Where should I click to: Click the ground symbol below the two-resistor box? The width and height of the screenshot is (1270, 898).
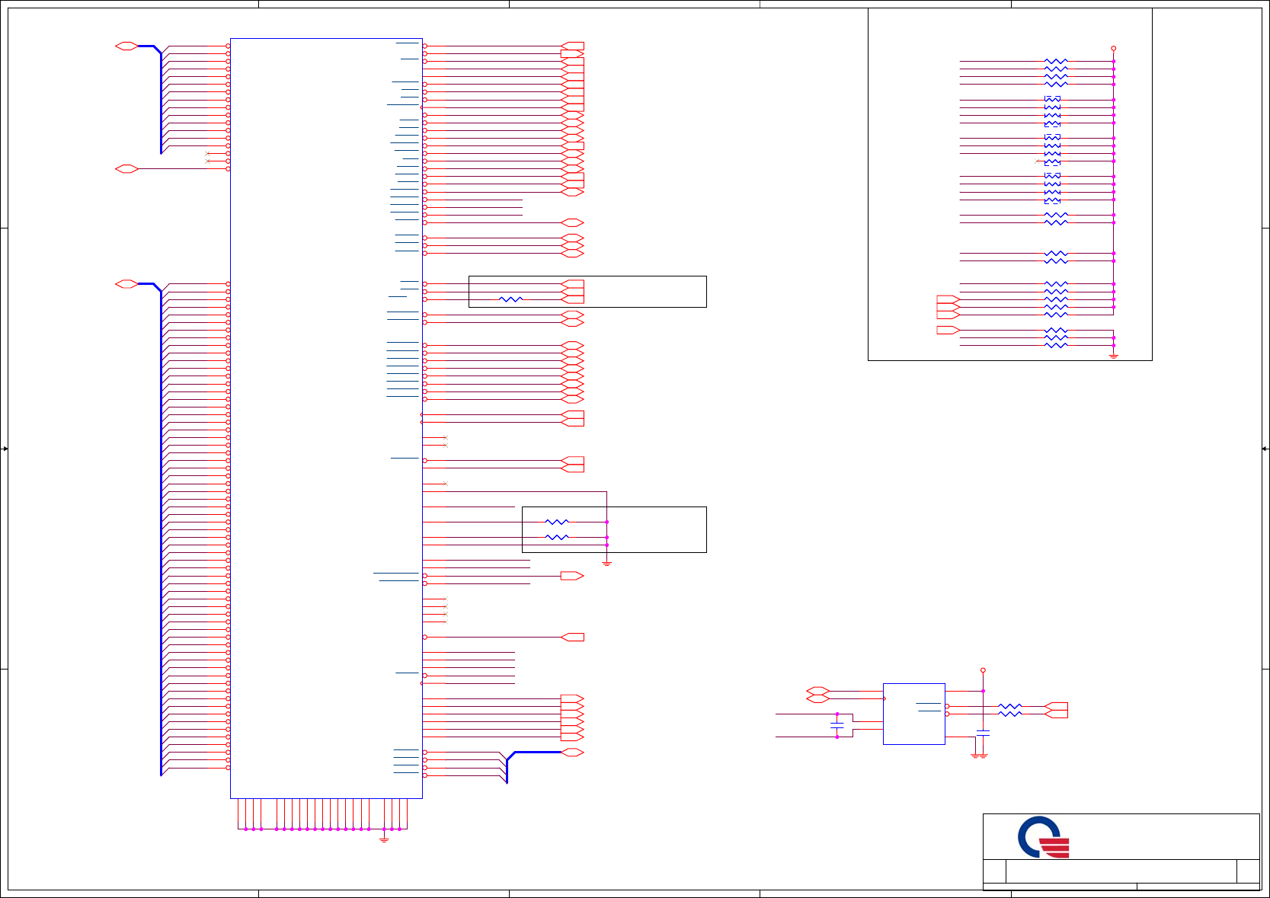pyautogui.click(x=606, y=563)
